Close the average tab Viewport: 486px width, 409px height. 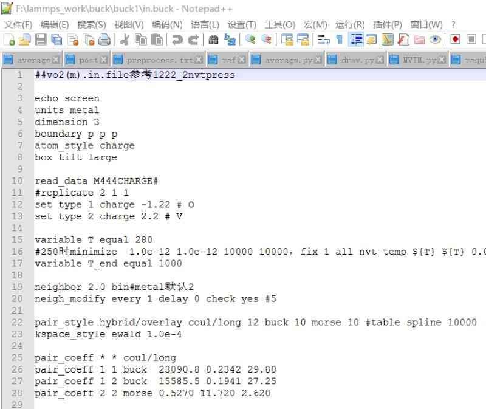tap(56, 60)
